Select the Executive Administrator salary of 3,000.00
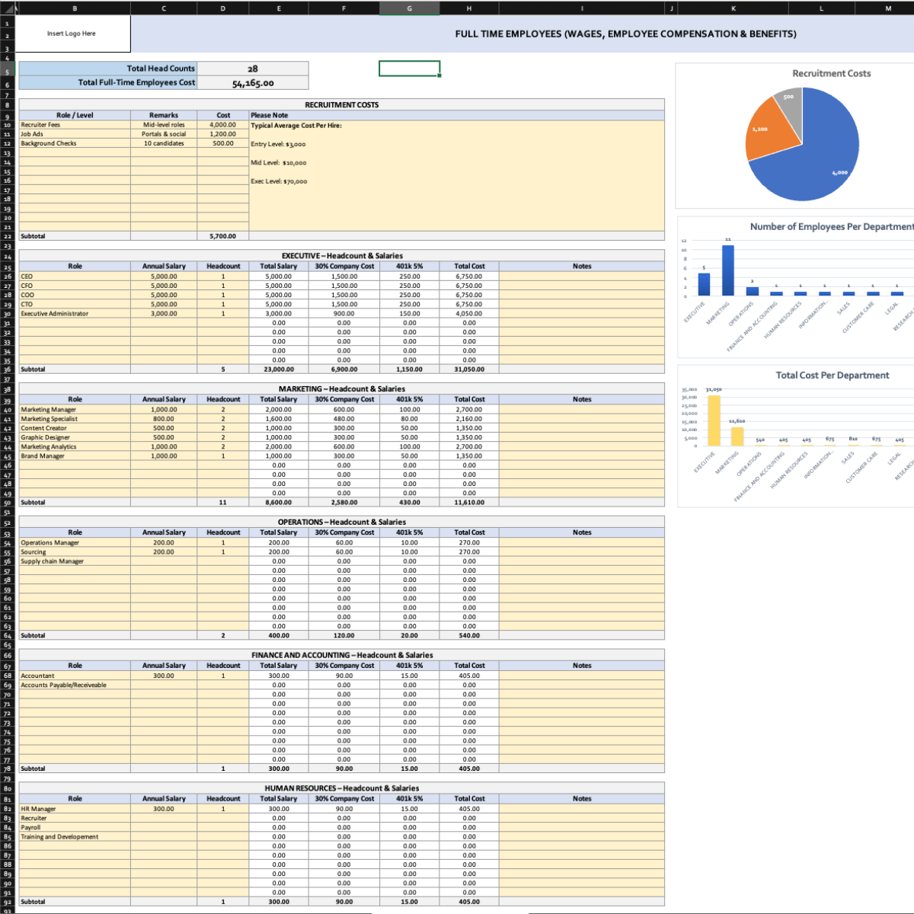The width and height of the screenshot is (914, 914). click(x=163, y=313)
